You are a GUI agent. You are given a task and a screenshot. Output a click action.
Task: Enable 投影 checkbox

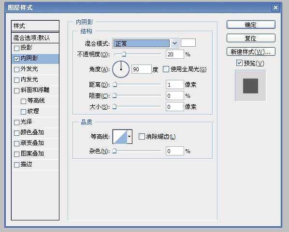tap(16, 48)
